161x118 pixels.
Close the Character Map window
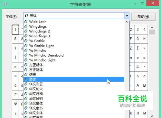point(153,3)
